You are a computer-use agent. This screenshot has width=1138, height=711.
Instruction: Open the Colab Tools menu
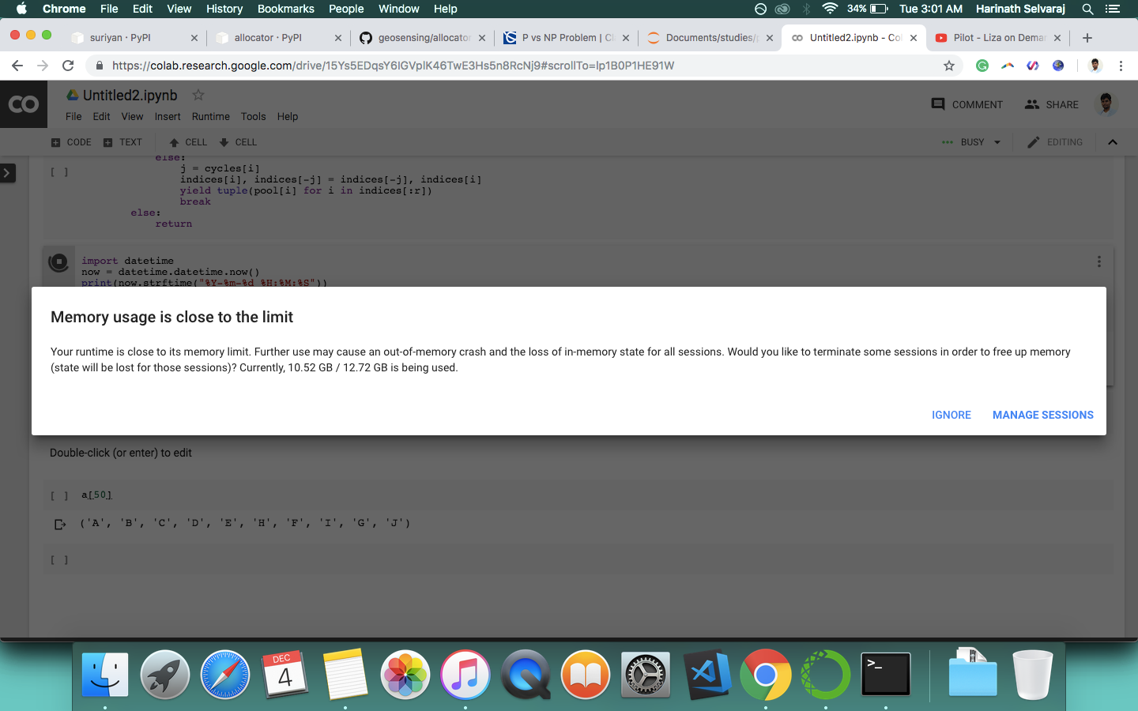pyautogui.click(x=253, y=116)
